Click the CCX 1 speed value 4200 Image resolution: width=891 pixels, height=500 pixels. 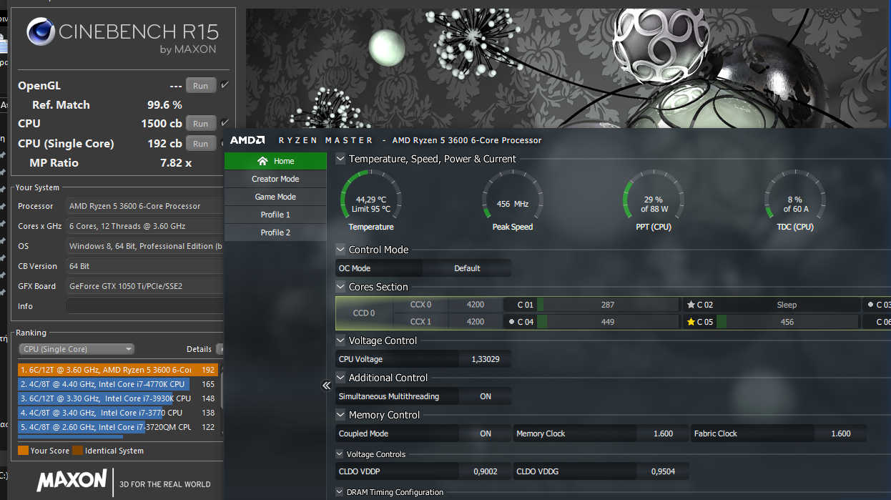click(x=476, y=322)
